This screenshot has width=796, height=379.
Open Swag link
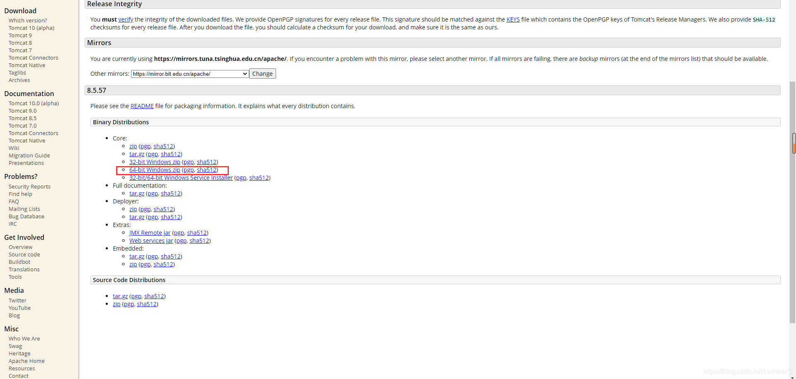click(15, 346)
